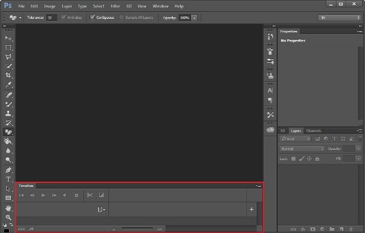The height and width of the screenshot is (233, 365).
Task: Open the Normal blend mode dropdown
Action: tap(302, 149)
